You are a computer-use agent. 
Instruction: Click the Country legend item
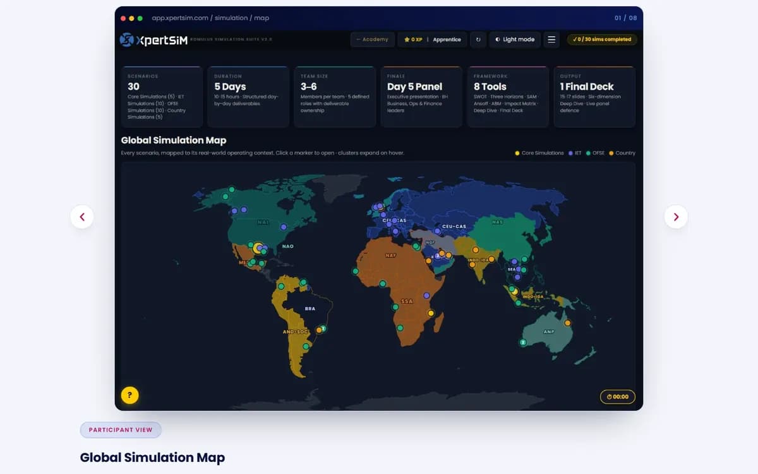tap(622, 153)
